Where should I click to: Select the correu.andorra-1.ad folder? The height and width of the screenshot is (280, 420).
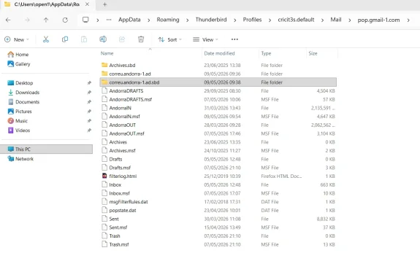(x=218, y=74)
